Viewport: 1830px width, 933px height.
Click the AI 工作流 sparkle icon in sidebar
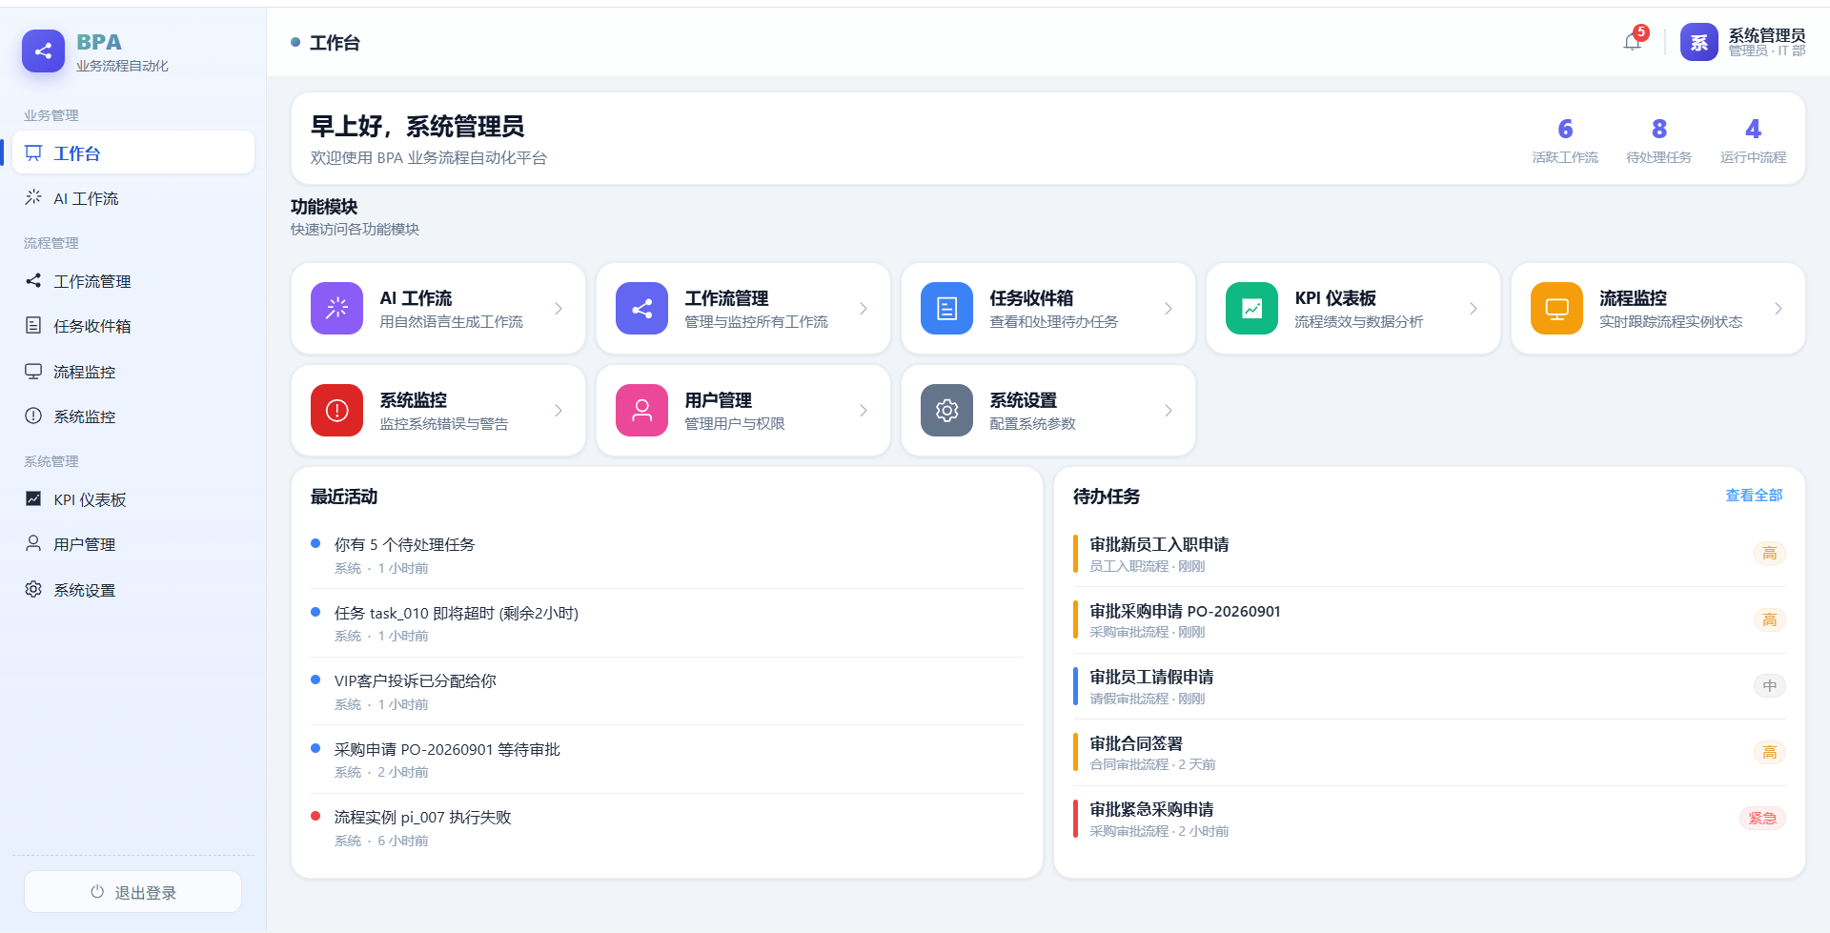33,197
